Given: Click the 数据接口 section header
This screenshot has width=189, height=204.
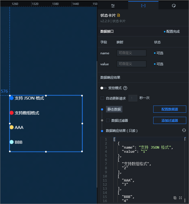Looking at the screenshot, I should click(107, 32).
